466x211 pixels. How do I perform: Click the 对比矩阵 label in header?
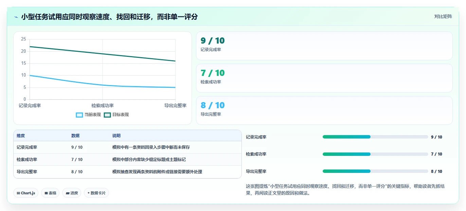(443, 16)
